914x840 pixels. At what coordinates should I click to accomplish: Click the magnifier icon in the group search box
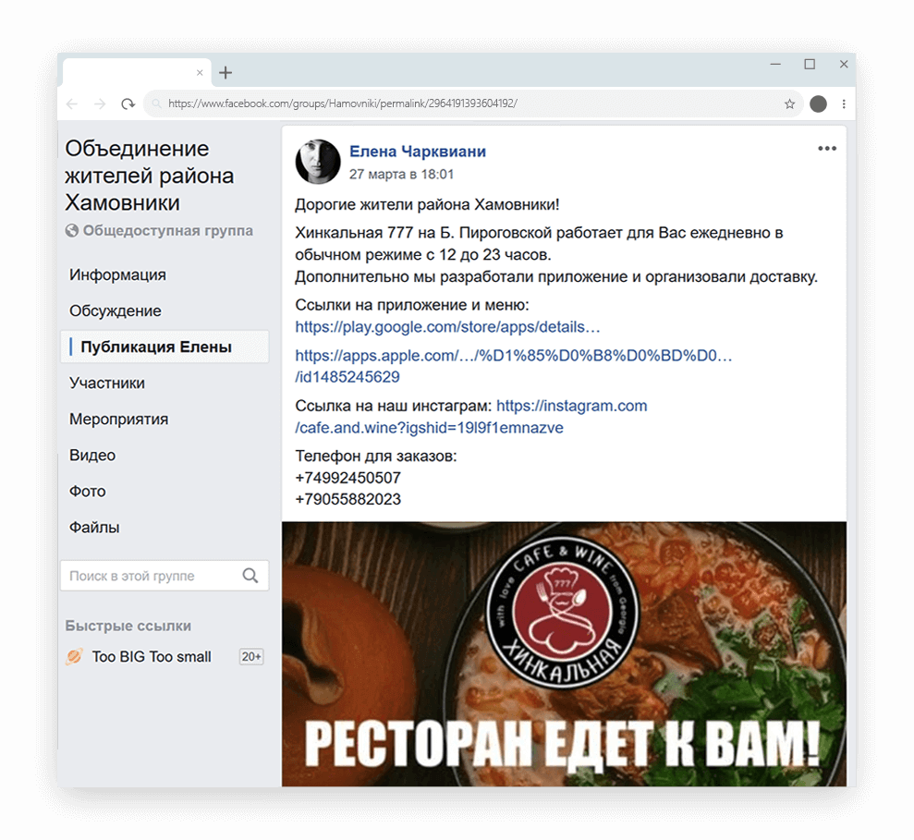[x=250, y=576]
